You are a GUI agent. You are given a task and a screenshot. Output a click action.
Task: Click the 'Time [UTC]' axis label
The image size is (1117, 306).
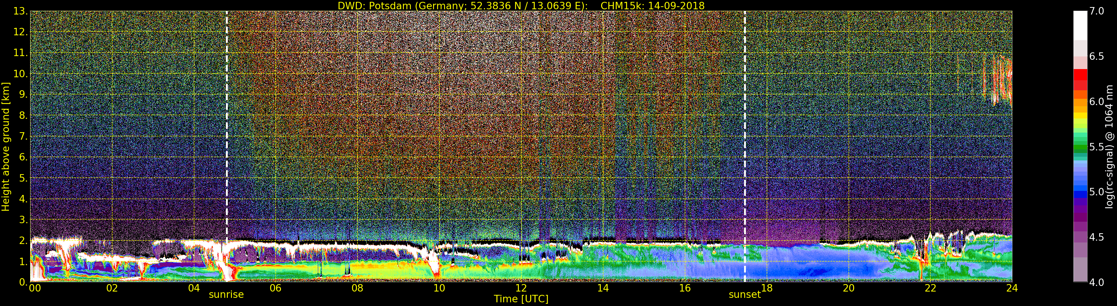[521, 299]
